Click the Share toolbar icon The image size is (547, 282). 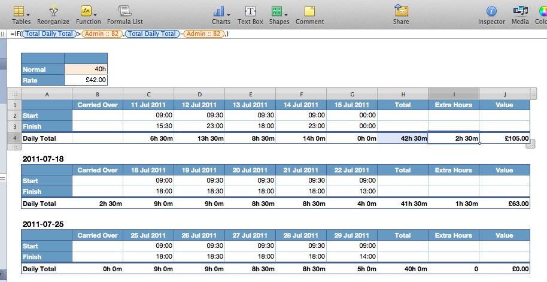[401, 10]
